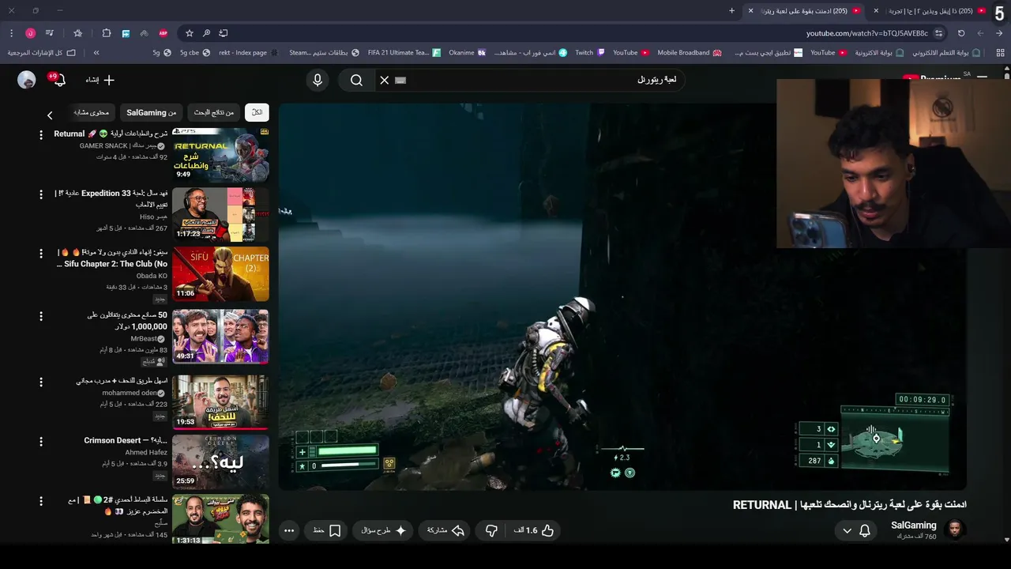Open options menu for Crimson Desert video
Image resolution: width=1011 pixels, height=569 pixels.
coord(41,441)
